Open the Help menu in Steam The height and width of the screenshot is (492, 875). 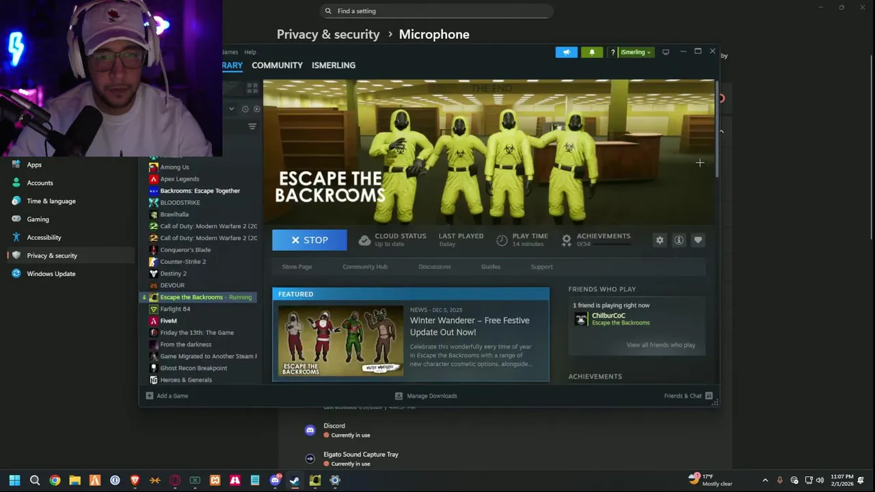[x=250, y=52]
